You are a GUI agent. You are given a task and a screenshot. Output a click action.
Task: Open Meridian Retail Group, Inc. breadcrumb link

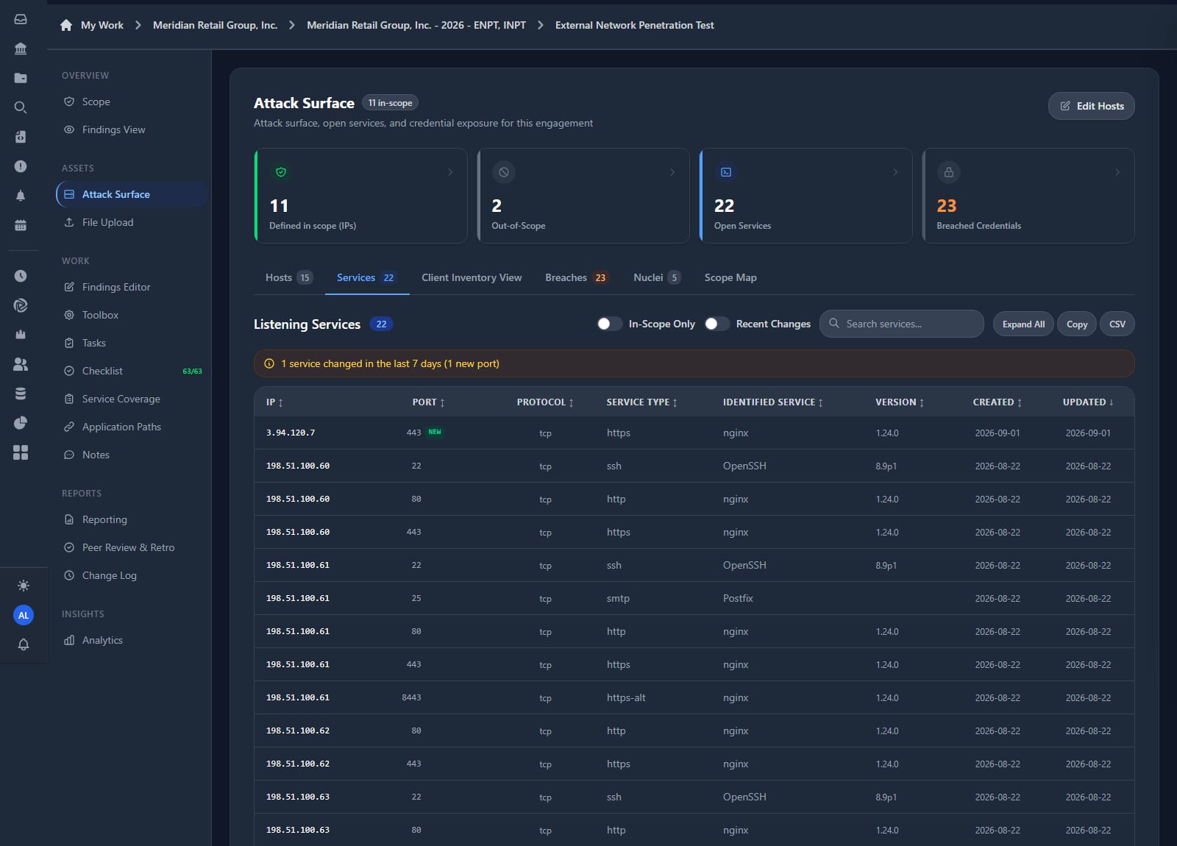(215, 25)
